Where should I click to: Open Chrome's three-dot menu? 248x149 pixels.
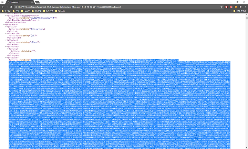tap(245, 7)
